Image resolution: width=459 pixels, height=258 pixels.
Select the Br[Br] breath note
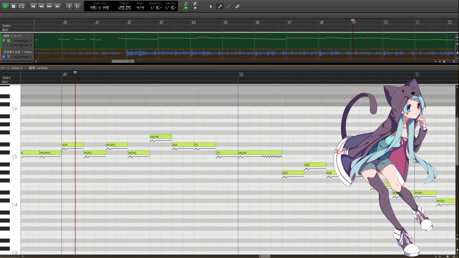click(426, 193)
